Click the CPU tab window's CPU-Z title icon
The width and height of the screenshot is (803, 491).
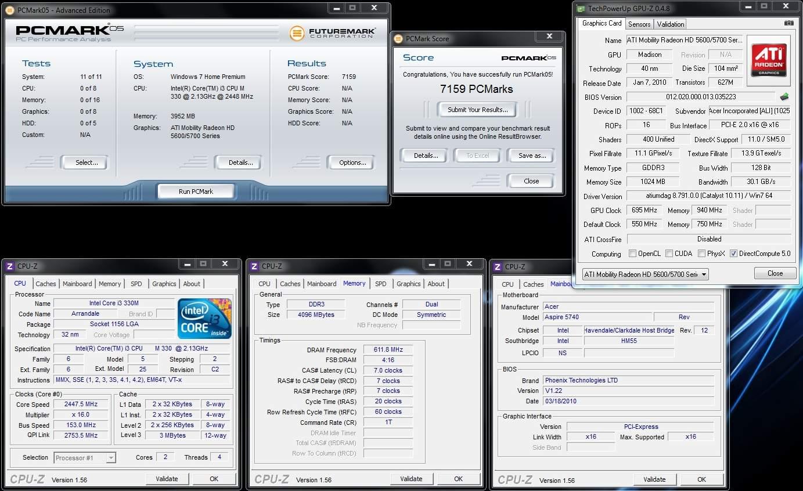(x=10, y=266)
